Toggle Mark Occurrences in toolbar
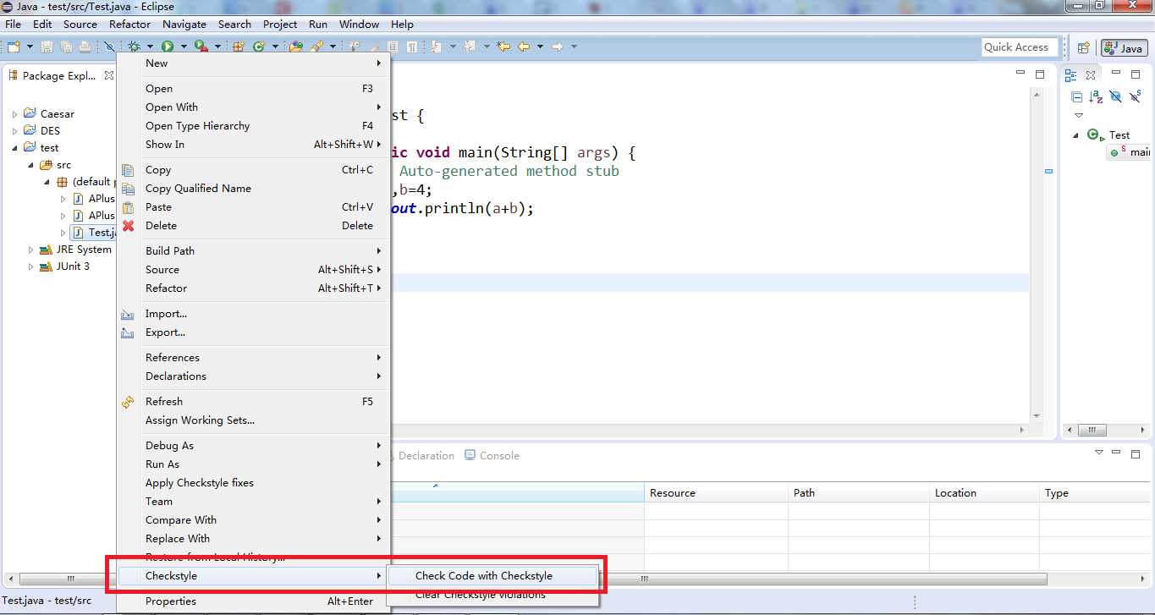The image size is (1155, 615). coord(374,47)
